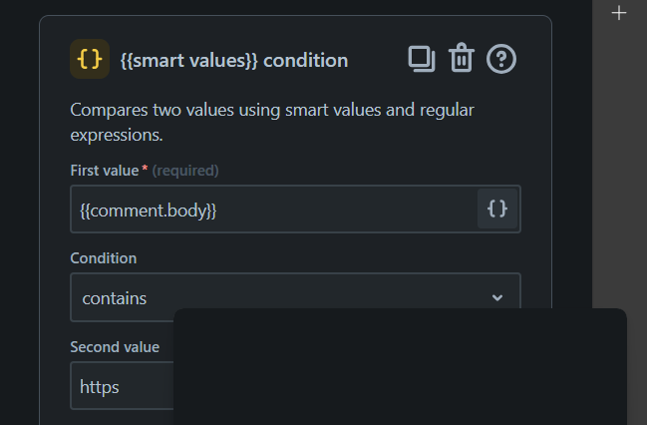647x425 pixels.
Task: Click the Second value label
Action: (115, 347)
